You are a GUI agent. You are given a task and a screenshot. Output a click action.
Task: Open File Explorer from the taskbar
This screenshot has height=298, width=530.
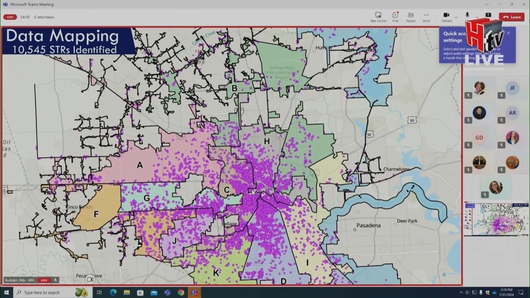click(x=126, y=292)
